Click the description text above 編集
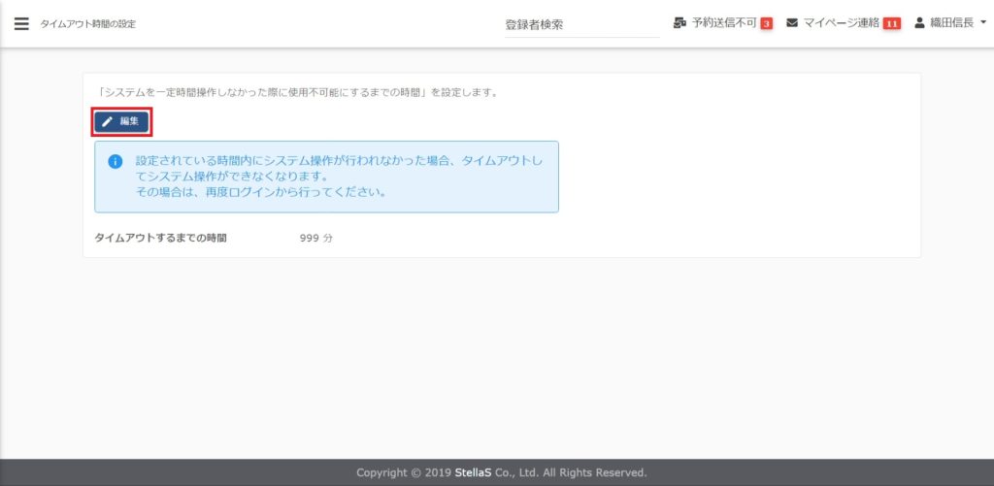The height and width of the screenshot is (486, 994). [298, 93]
